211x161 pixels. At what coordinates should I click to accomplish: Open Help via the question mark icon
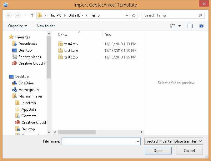(x=201, y=26)
